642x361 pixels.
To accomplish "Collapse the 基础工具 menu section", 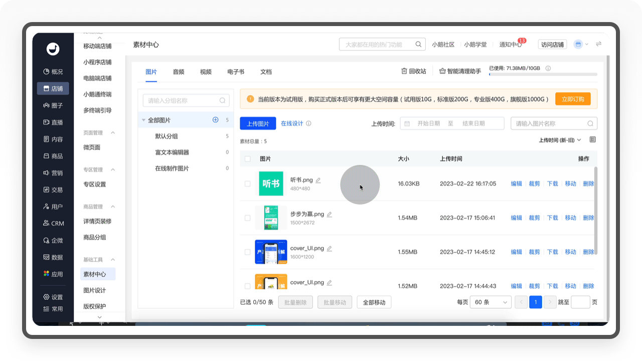I will click(113, 260).
